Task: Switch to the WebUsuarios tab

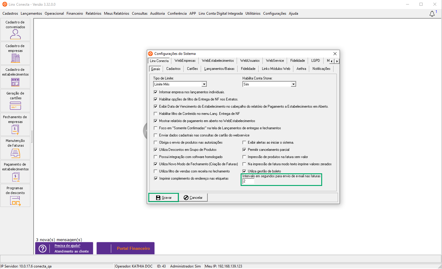Action: [x=250, y=61]
